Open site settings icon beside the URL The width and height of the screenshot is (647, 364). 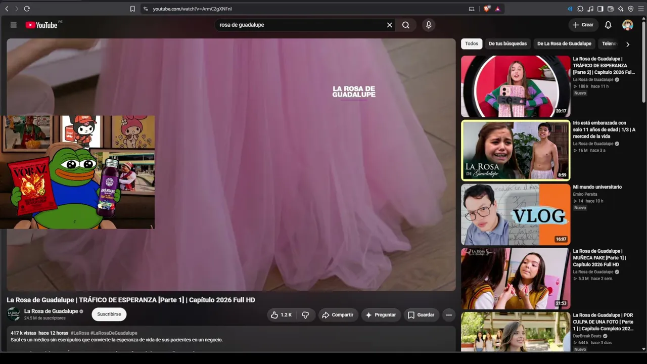[x=146, y=9]
